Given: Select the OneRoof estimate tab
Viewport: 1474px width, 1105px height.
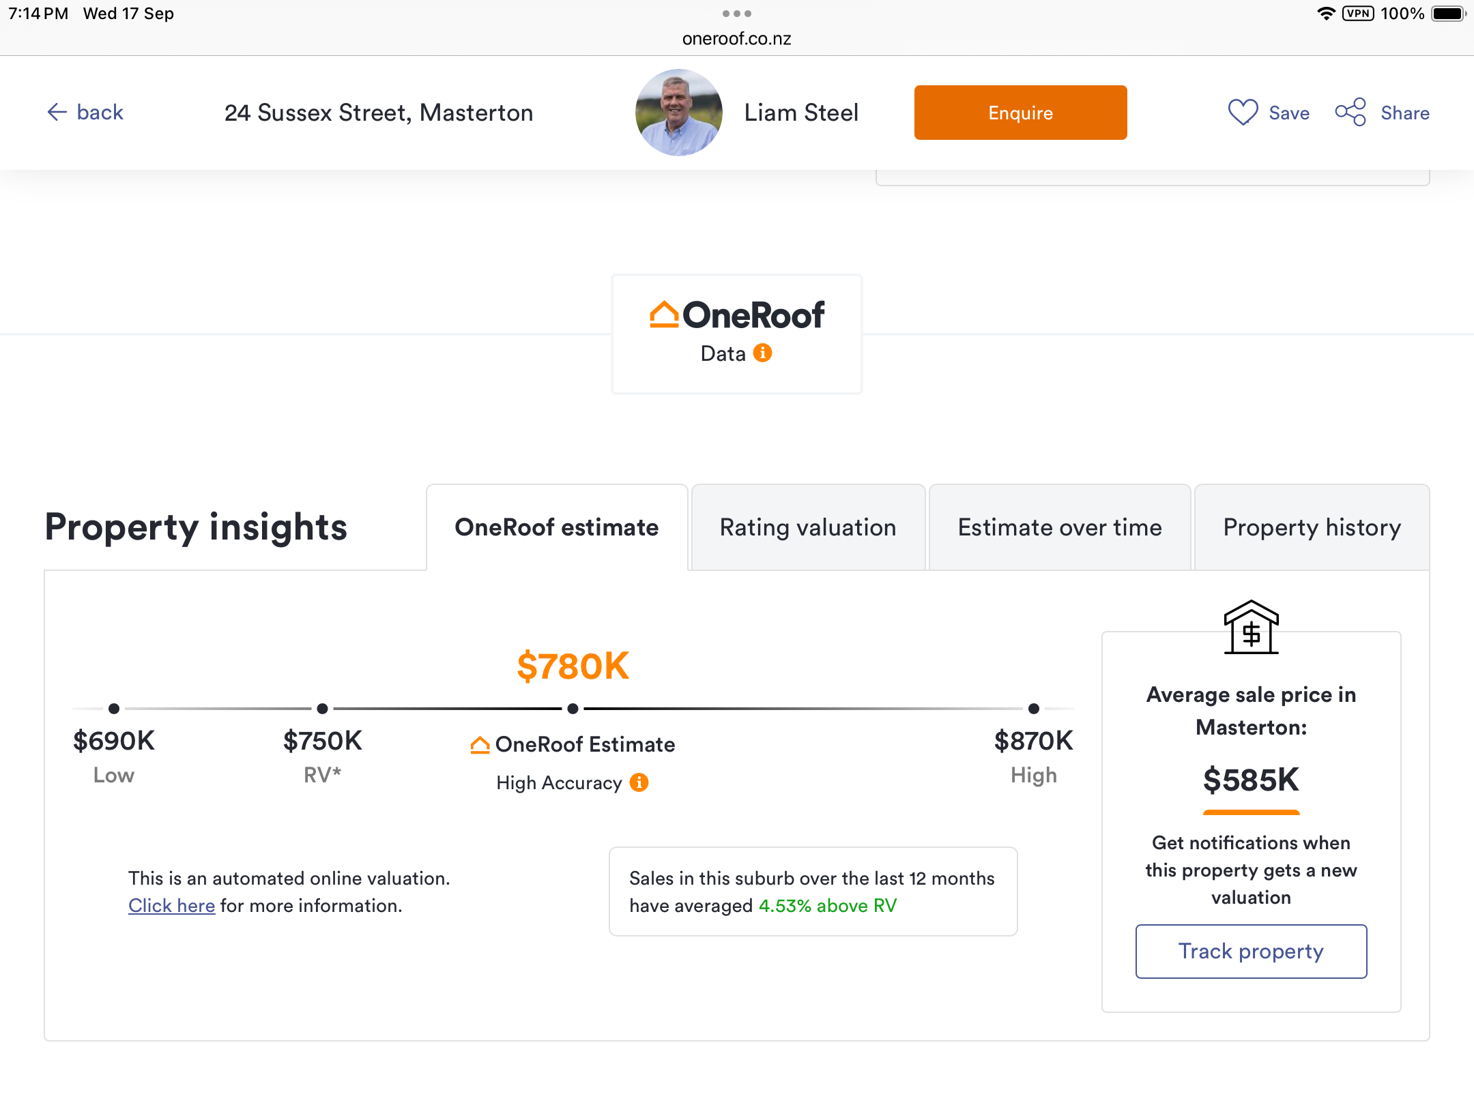Looking at the screenshot, I should pos(557,527).
